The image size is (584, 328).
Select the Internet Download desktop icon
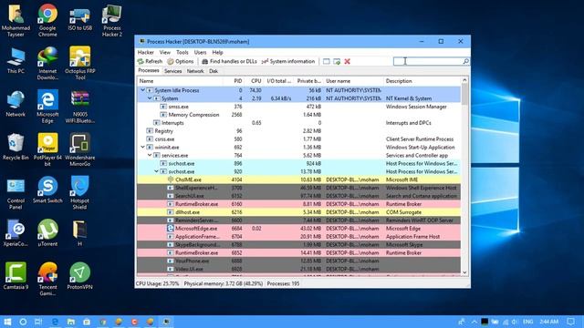47,63
